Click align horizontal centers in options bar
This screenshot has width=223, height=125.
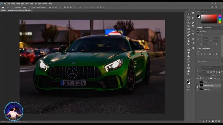[53, 7]
